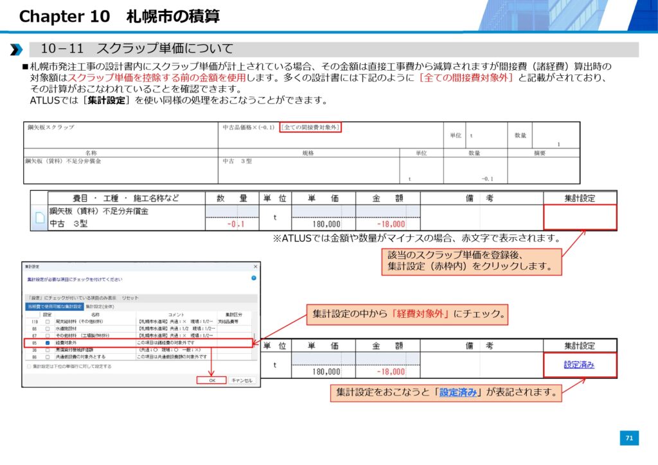Screen dimensions: 658x465
Task: Select the 数量 cell showing -0.1
Action: [x=233, y=225]
